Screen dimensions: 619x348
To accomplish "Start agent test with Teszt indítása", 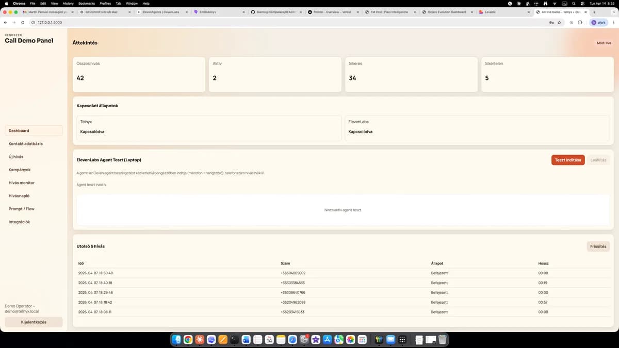I will click(568, 160).
